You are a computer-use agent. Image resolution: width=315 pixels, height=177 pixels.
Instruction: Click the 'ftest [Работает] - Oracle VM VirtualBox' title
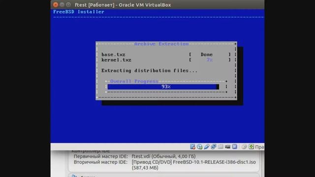123,5
